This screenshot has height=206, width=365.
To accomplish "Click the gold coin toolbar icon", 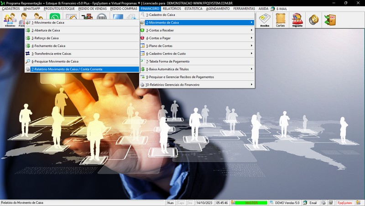I will pyautogui.click(x=313, y=20).
